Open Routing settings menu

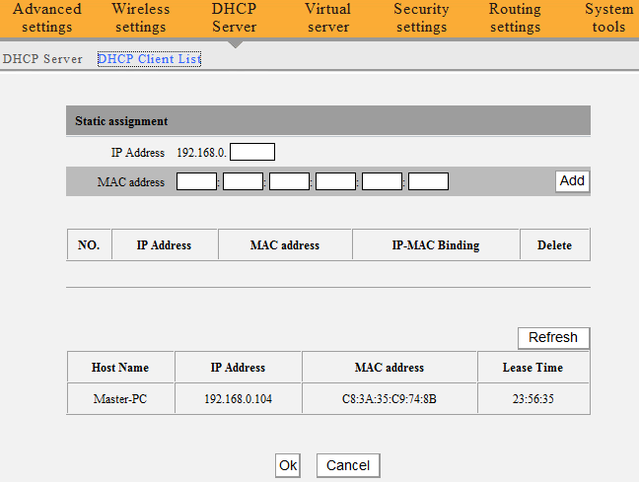(x=515, y=18)
